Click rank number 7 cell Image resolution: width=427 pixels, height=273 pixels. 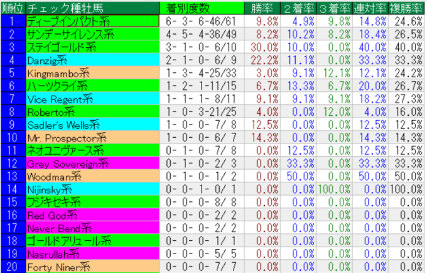tap(12, 99)
